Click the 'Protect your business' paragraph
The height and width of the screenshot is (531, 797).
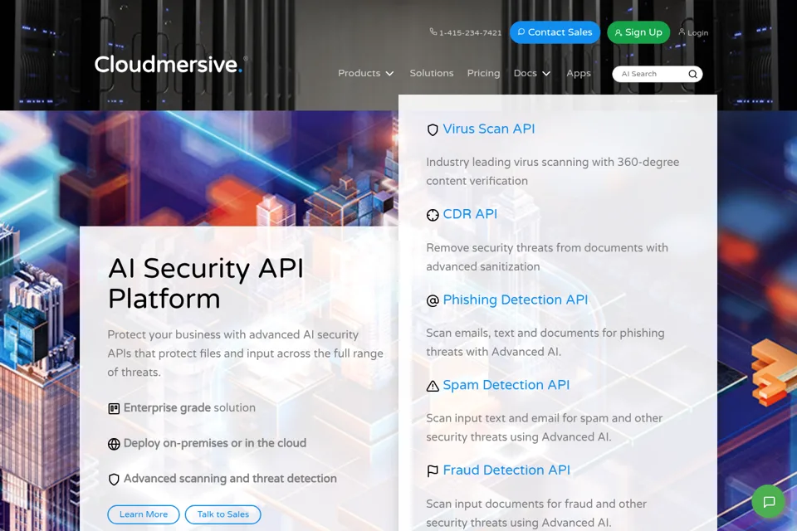pyautogui.click(x=245, y=353)
